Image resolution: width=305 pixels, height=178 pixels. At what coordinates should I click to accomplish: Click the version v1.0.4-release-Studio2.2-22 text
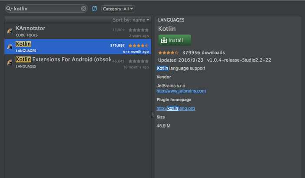coord(239,60)
